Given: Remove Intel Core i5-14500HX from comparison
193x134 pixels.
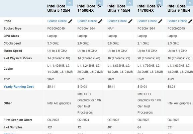Looking at the screenshot, I should tap(99, 3).
